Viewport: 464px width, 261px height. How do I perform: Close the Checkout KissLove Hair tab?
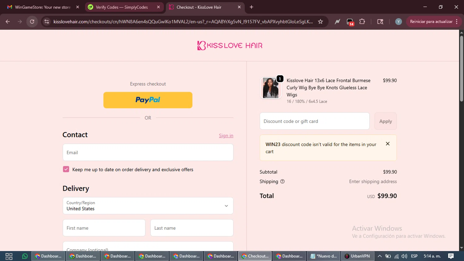tap(239, 7)
